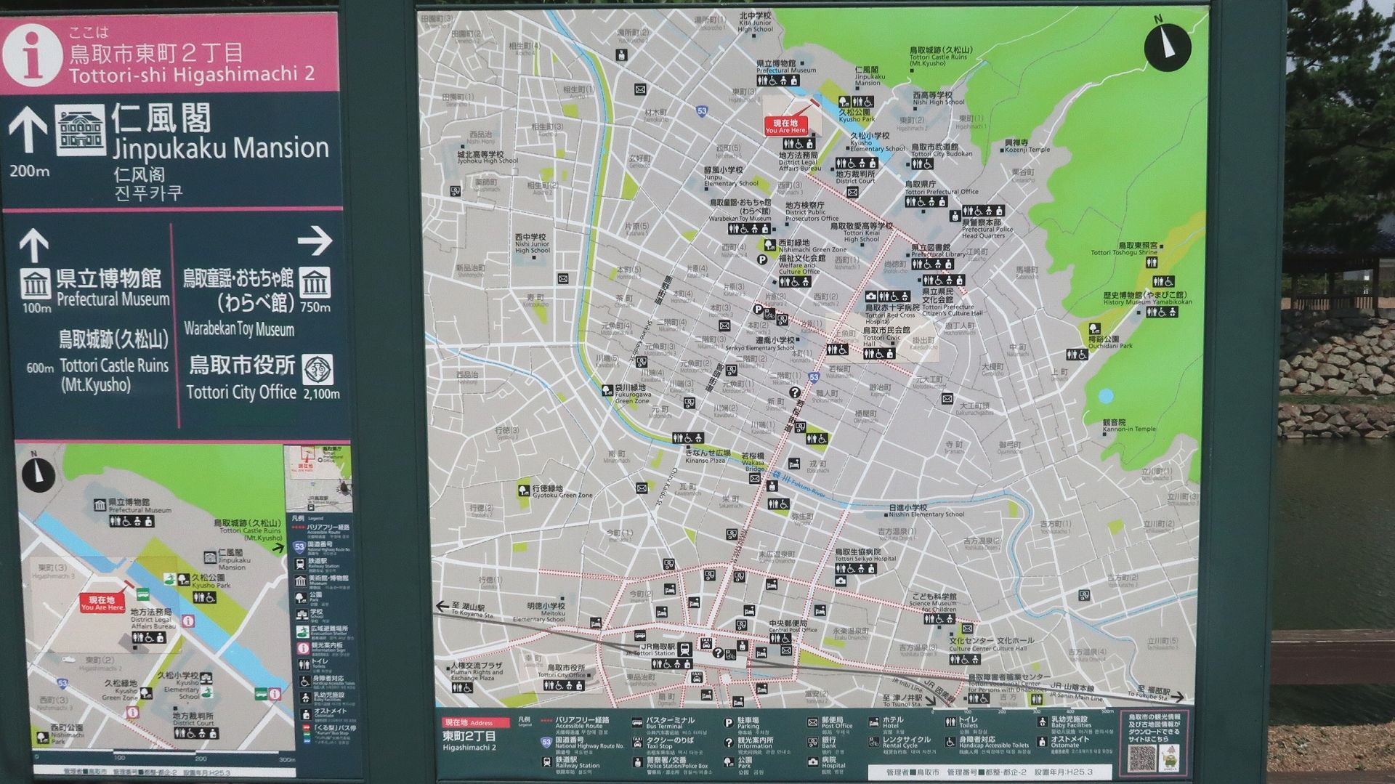The image size is (1395, 784).
Task: Click 'Central Post Office' label on the map
Action: 793,630
